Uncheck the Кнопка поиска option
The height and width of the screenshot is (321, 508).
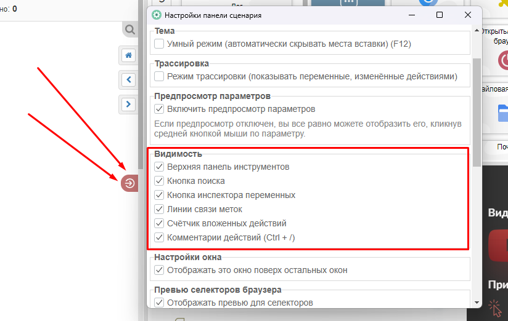159,181
